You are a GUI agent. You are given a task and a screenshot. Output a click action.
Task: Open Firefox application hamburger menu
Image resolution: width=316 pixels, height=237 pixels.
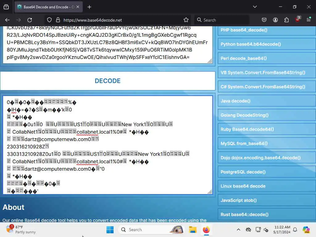point(309,19)
